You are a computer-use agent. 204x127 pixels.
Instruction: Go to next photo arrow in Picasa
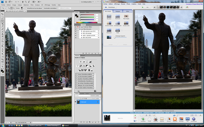(x=181, y=7)
